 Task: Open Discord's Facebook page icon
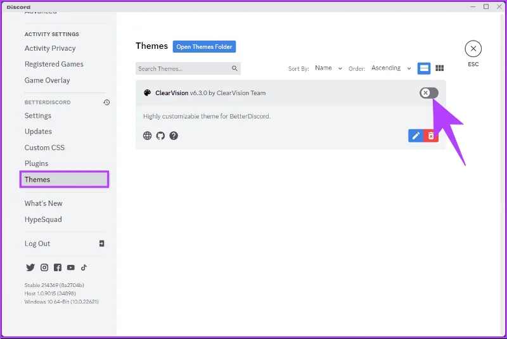(x=58, y=267)
